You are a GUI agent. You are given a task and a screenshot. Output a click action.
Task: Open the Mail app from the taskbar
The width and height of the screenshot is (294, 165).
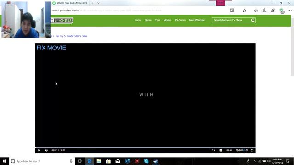[x=118, y=161]
